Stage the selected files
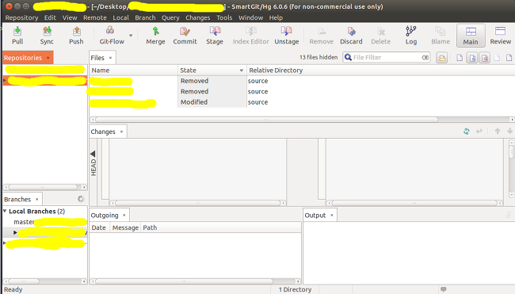The image size is (515, 294). (215, 35)
